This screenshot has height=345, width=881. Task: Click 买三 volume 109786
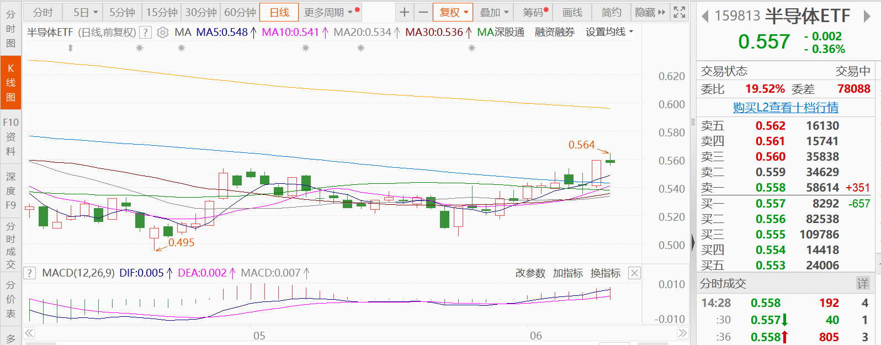coord(819,235)
